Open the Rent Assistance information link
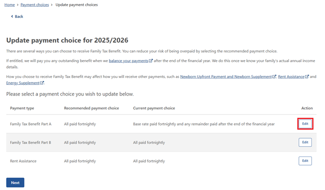The height and width of the screenshot is (190, 325). click(x=291, y=76)
